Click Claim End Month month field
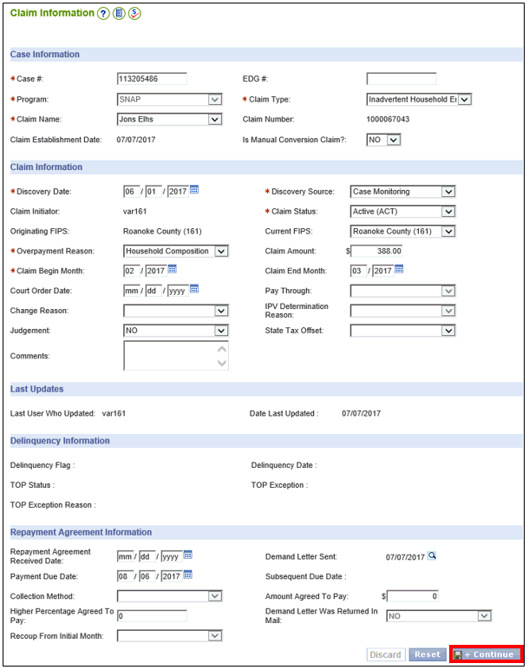 [358, 271]
